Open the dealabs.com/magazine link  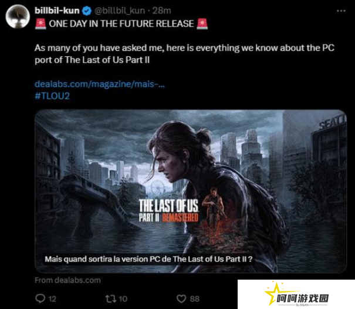(x=100, y=84)
